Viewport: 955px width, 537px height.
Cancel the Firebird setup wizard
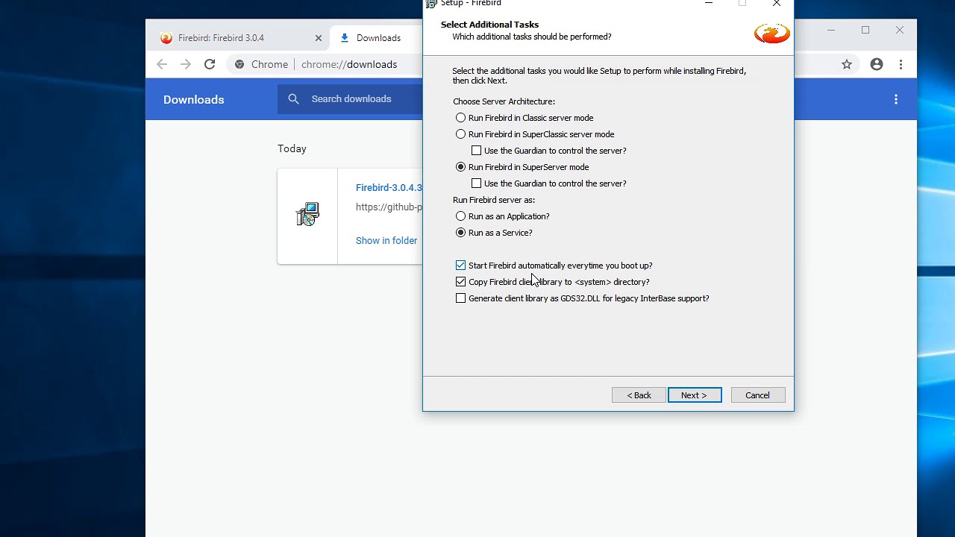[757, 395]
